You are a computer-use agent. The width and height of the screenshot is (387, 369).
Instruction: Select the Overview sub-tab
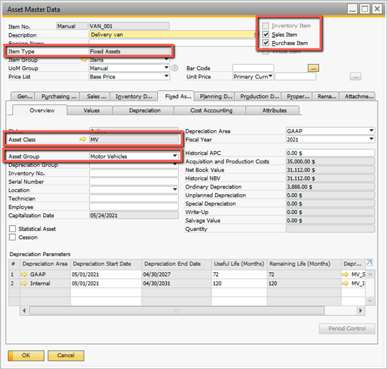point(40,110)
